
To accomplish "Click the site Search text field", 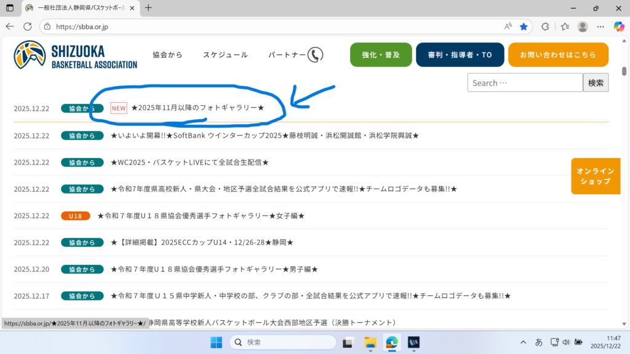I will (525, 82).
